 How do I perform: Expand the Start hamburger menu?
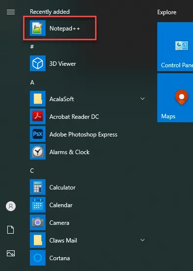(x=11, y=12)
